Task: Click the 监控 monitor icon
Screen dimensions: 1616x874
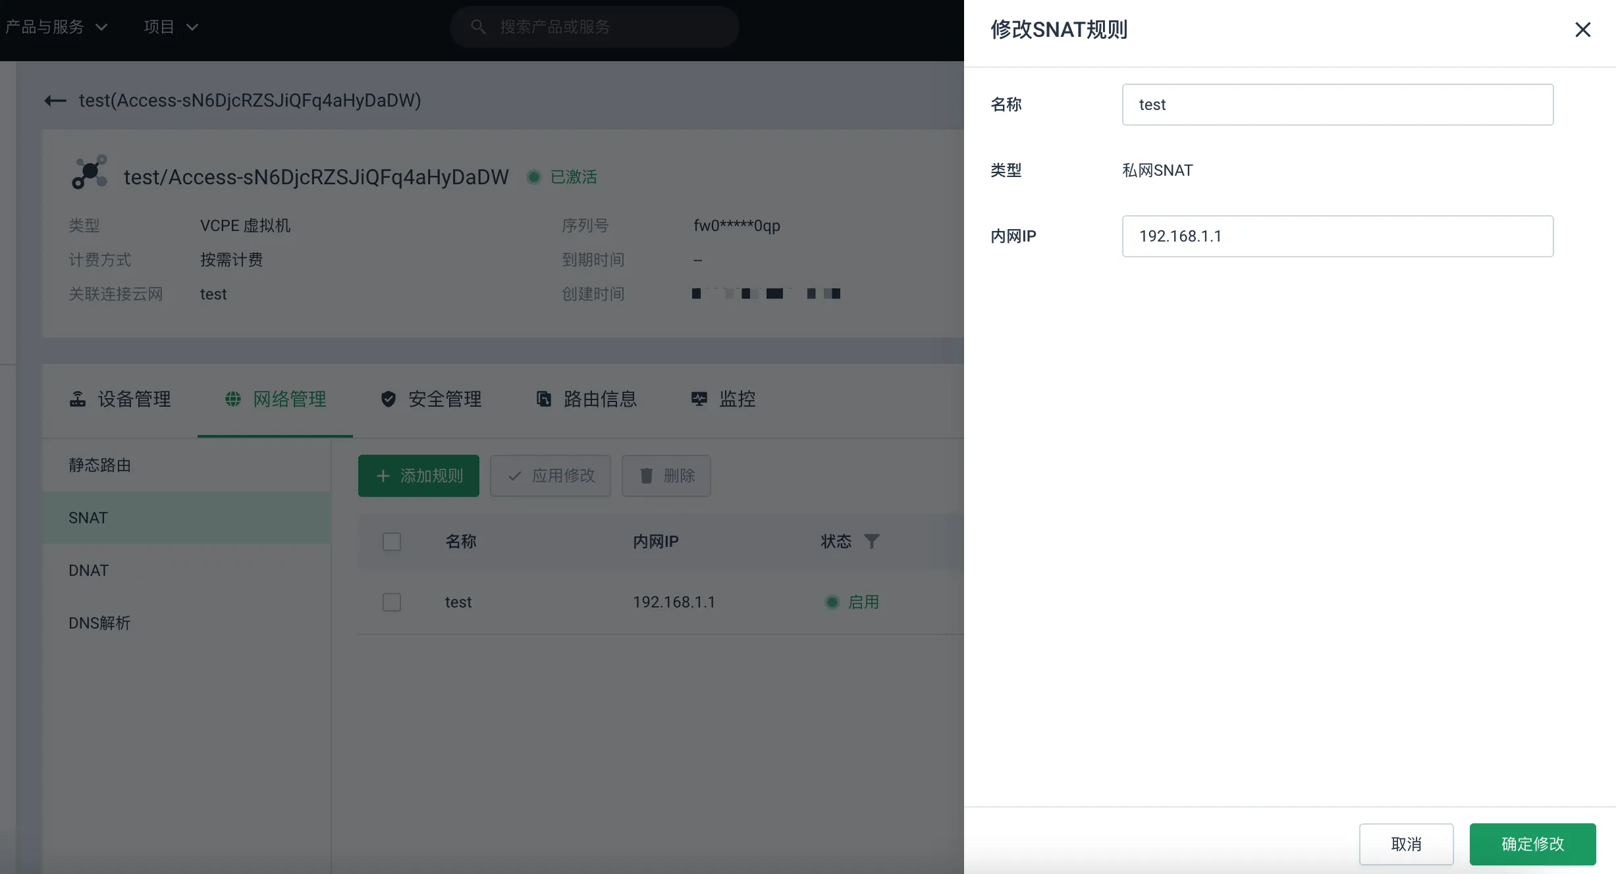Action: pos(699,399)
